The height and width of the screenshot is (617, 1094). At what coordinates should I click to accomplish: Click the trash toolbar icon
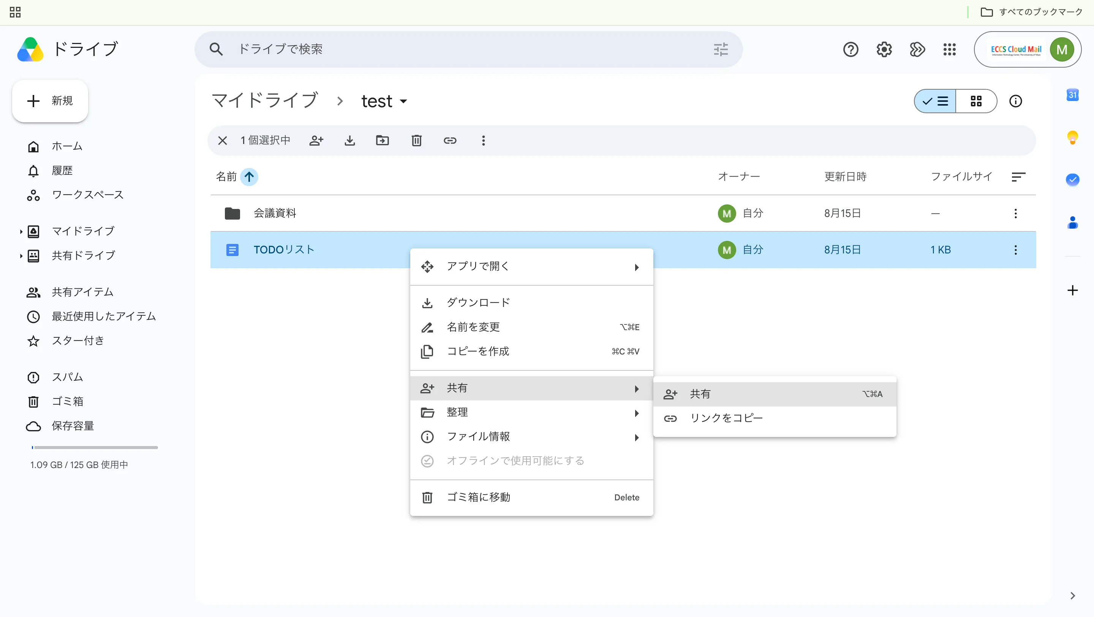tap(417, 141)
